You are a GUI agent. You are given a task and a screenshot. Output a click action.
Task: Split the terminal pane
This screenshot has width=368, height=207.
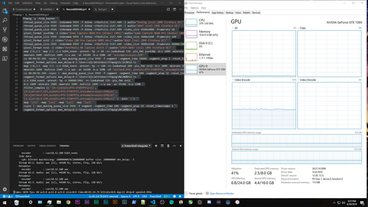coord(162,146)
